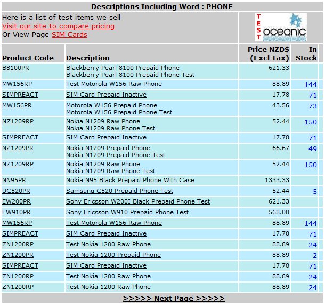The width and height of the screenshot is (325, 305).
Task: Click price 66.67 for NZ1209PR
Action: point(281,148)
